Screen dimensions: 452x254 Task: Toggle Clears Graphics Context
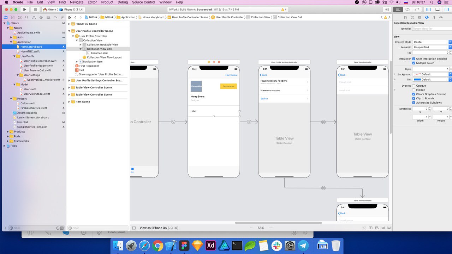pyautogui.click(x=414, y=94)
